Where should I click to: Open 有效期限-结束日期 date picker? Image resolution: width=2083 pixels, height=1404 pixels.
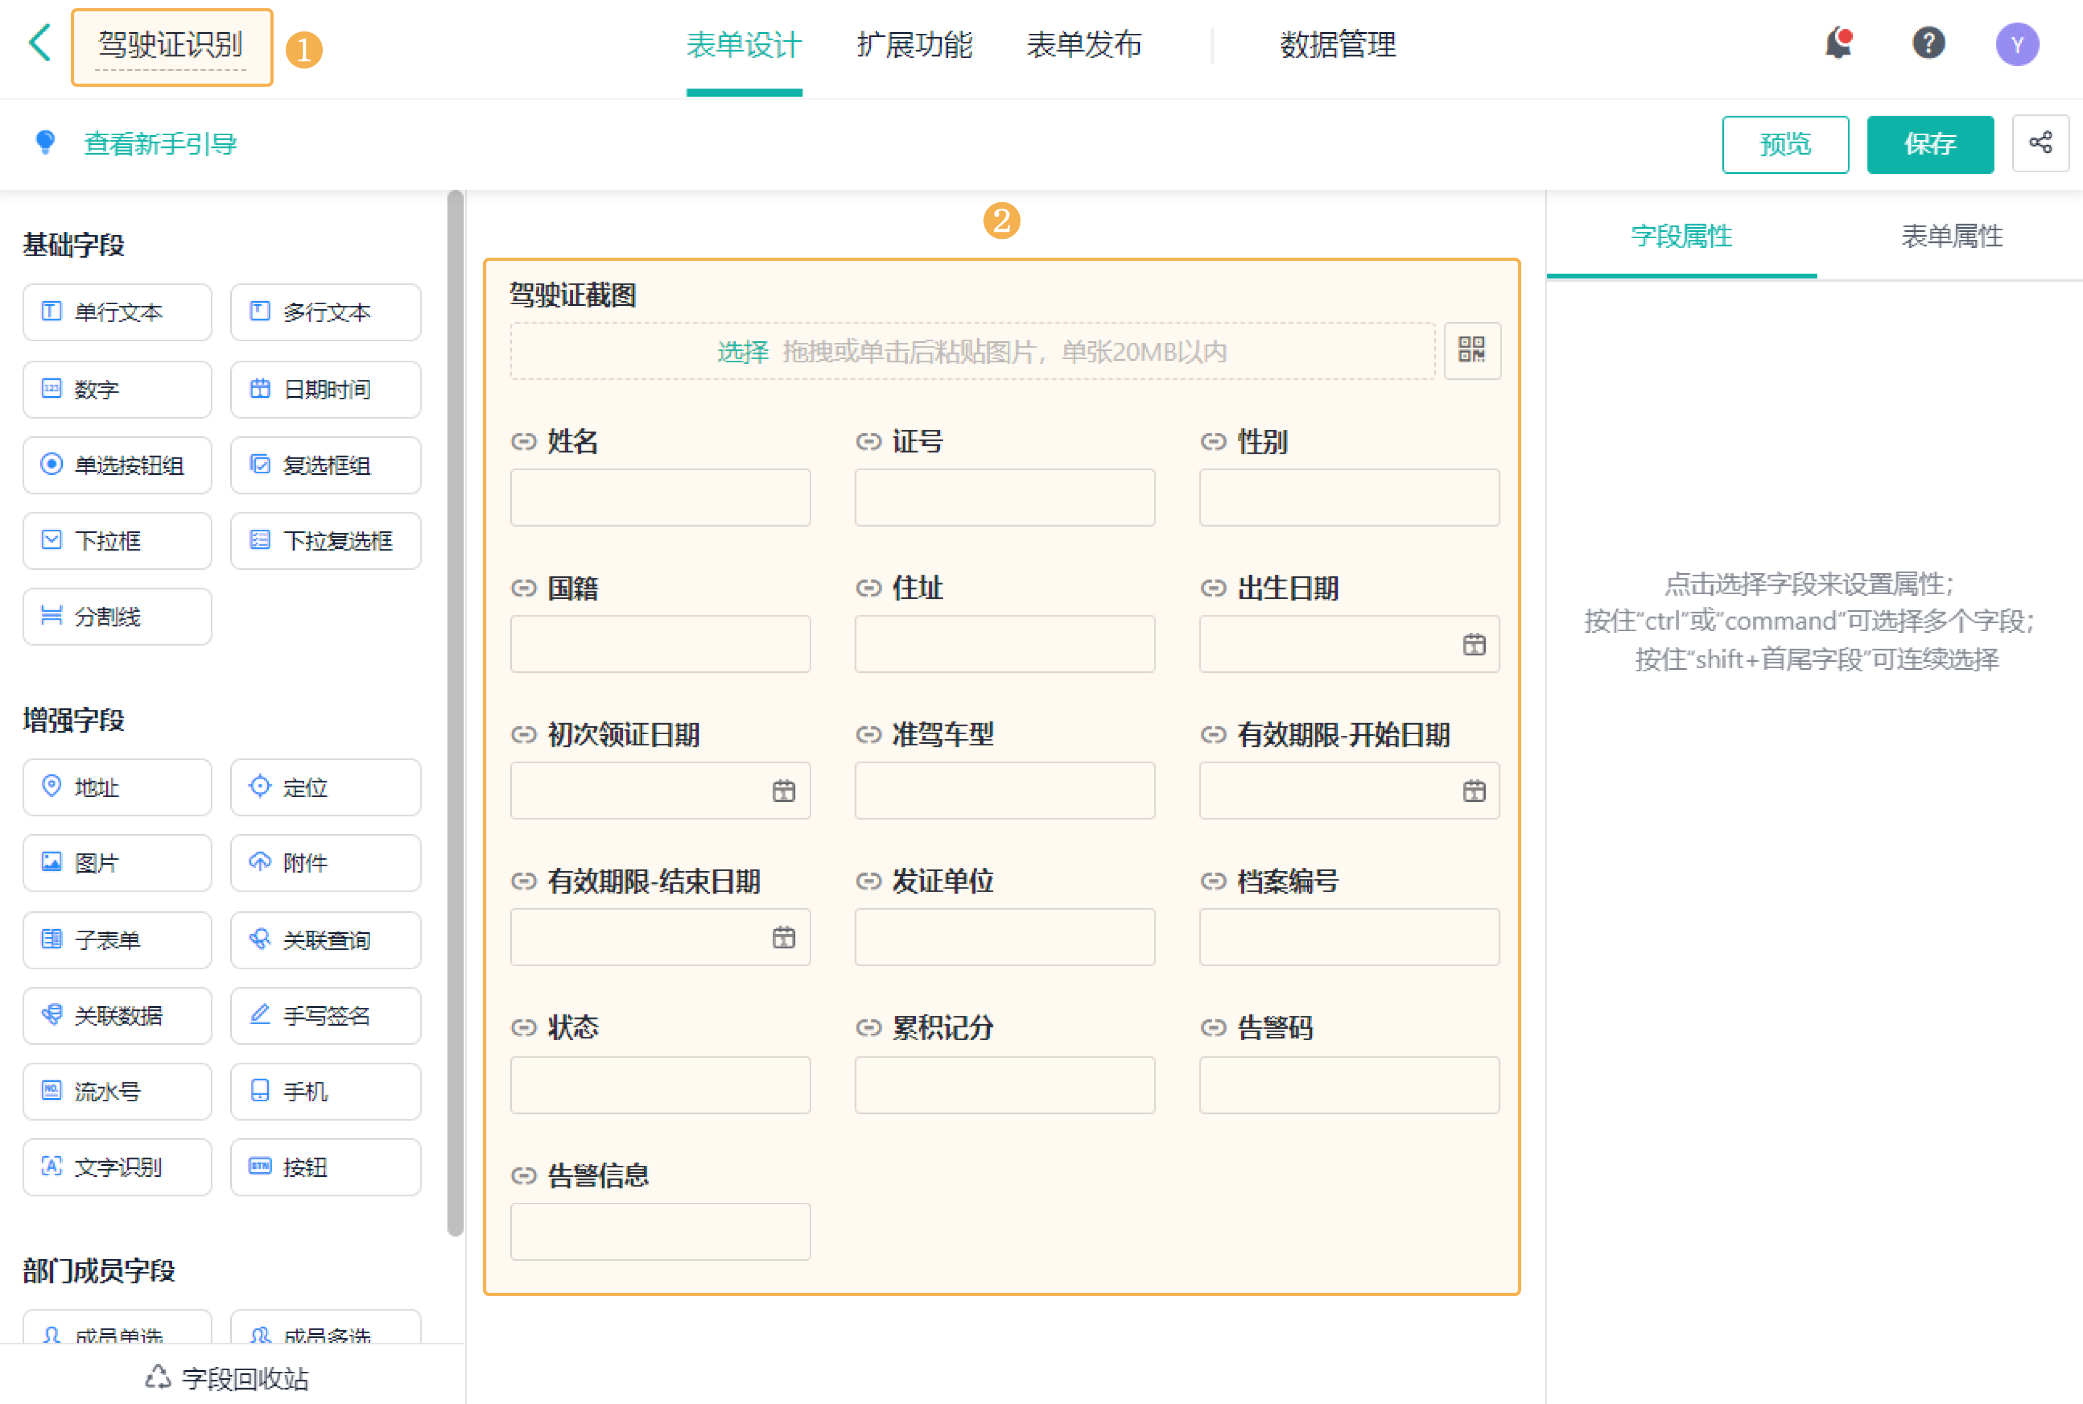coord(783,939)
